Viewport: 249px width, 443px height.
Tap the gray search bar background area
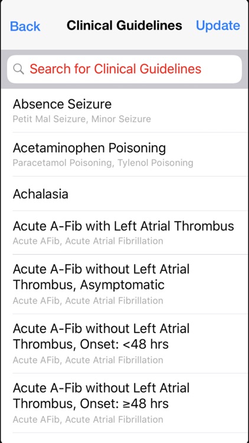125,53
